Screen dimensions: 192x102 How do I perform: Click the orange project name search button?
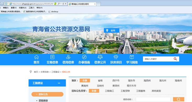[179, 99]
